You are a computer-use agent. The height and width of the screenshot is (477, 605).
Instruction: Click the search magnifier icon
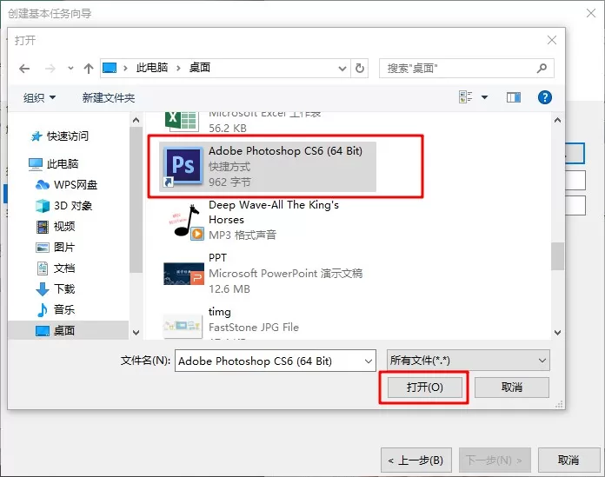[542, 69]
